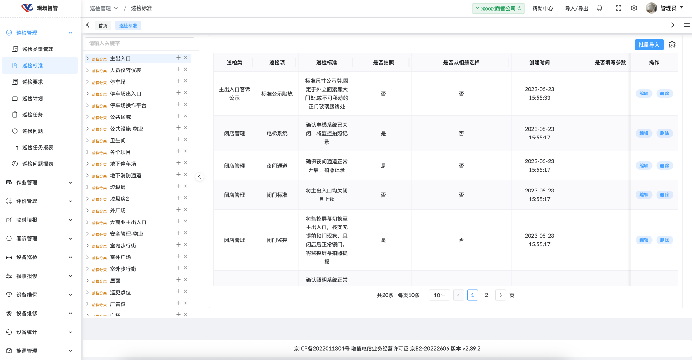Add item under 主出入口 with plus icon

[x=178, y=58]
